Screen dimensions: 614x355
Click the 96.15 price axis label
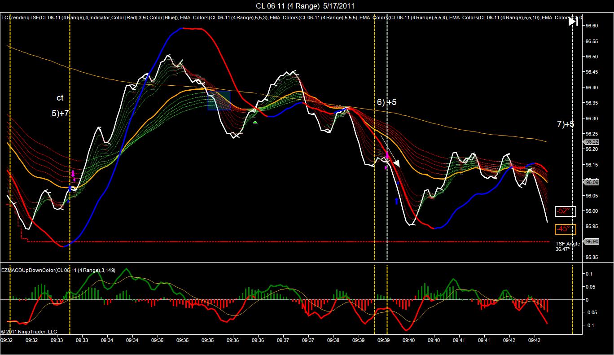click(x=592, y=165)
